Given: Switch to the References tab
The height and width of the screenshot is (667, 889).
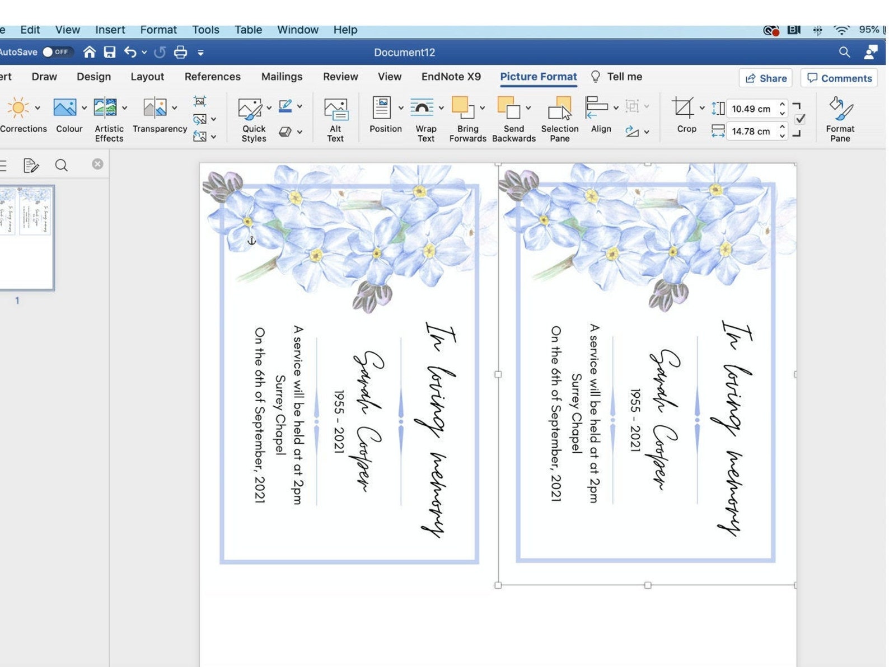Looking at the screenshot, I should click(x=212, y=77).
